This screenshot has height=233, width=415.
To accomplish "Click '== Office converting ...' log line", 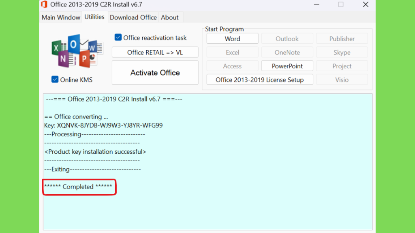I will pos(76,116).
